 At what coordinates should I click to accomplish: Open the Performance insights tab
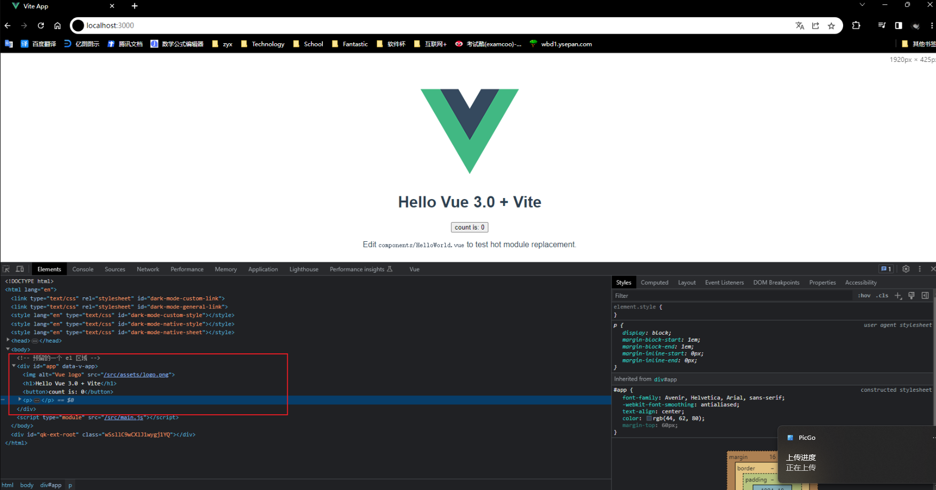[x=361, y=269]
